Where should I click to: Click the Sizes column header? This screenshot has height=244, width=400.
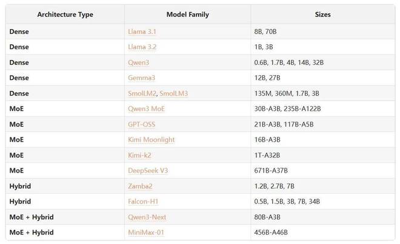(x=322, y=14)
